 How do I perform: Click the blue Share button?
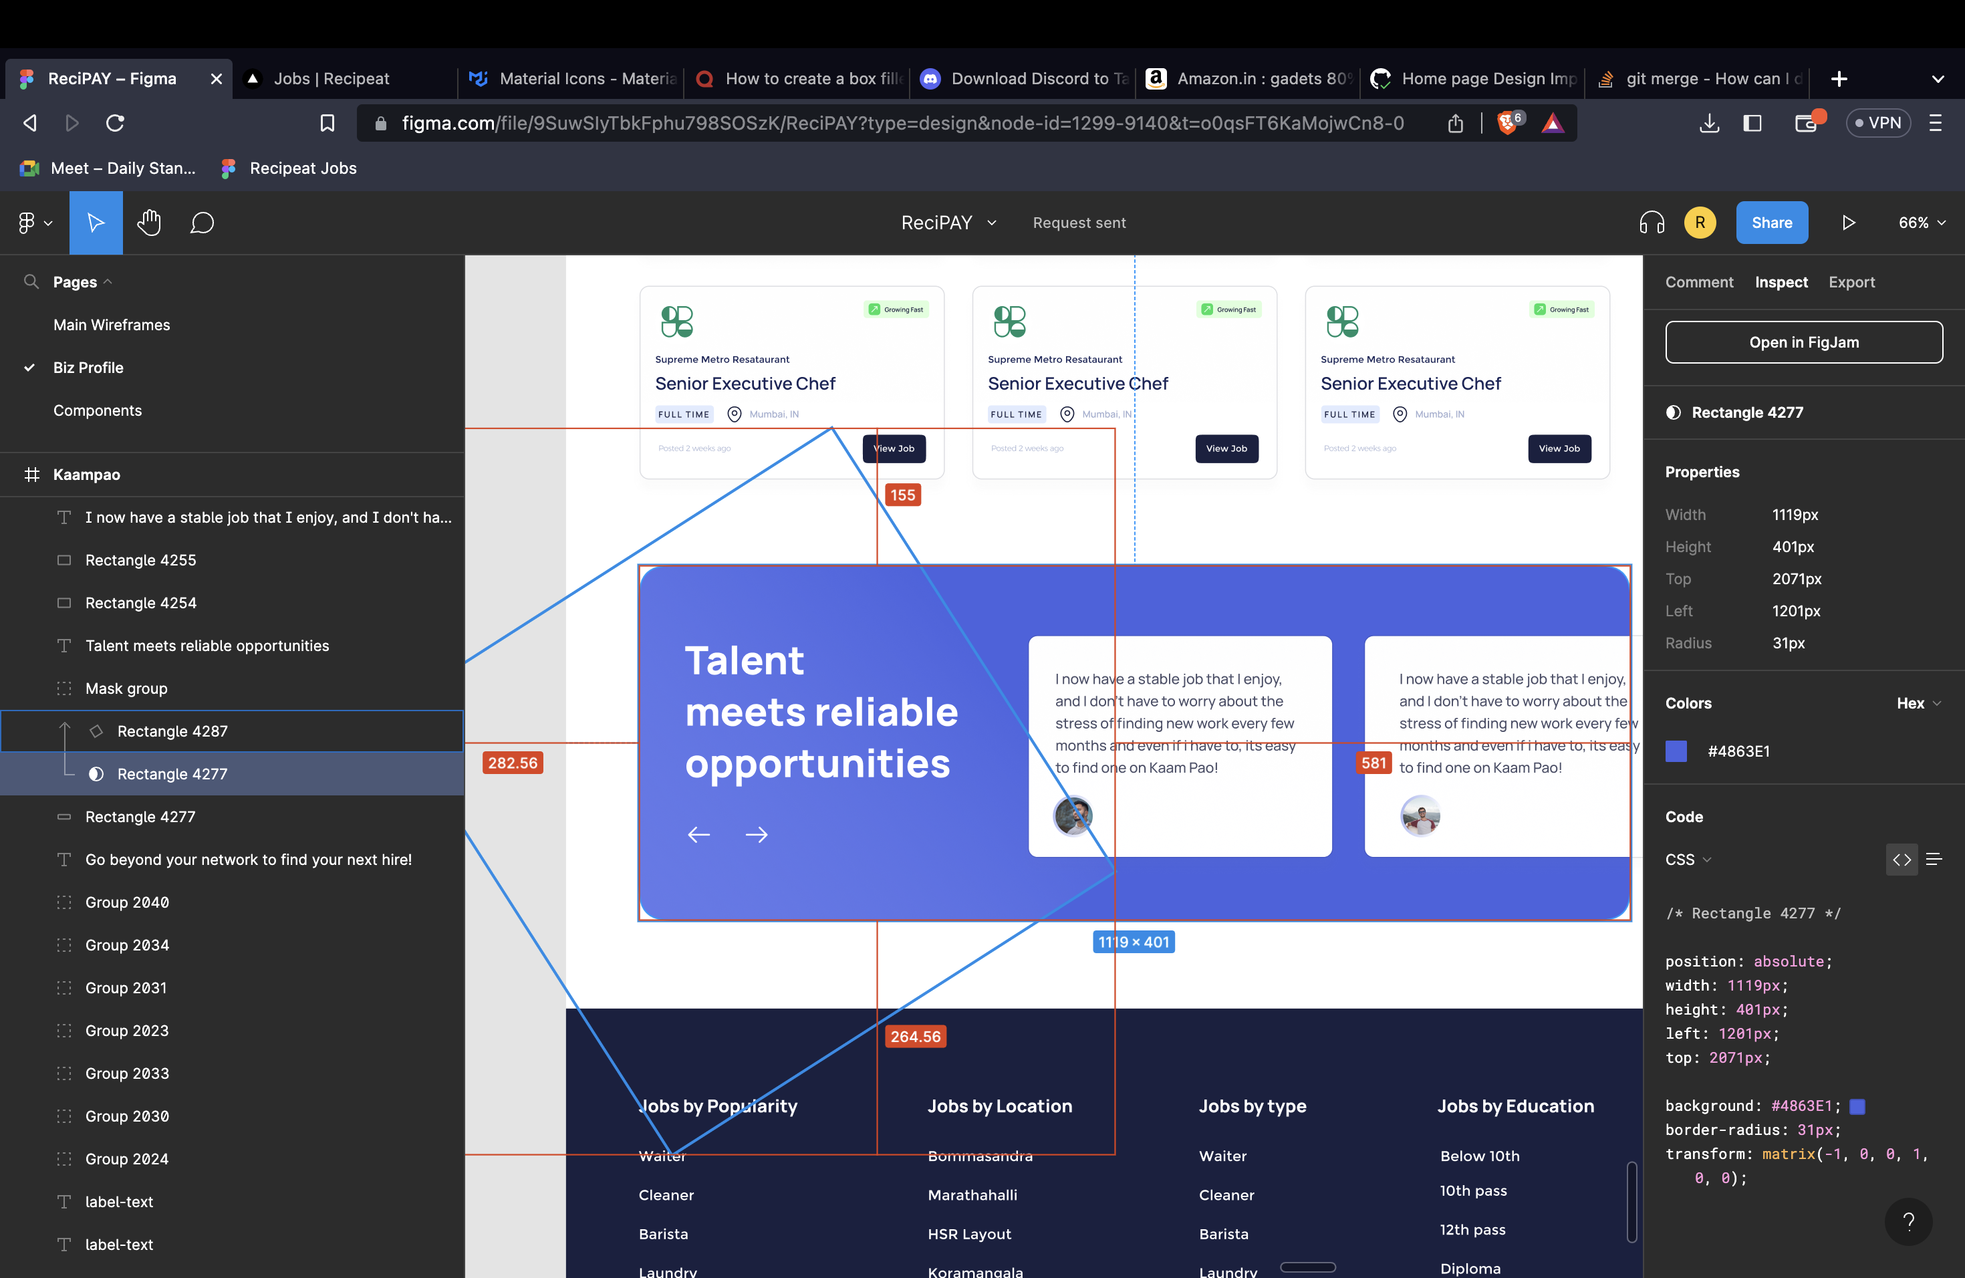1771,223
